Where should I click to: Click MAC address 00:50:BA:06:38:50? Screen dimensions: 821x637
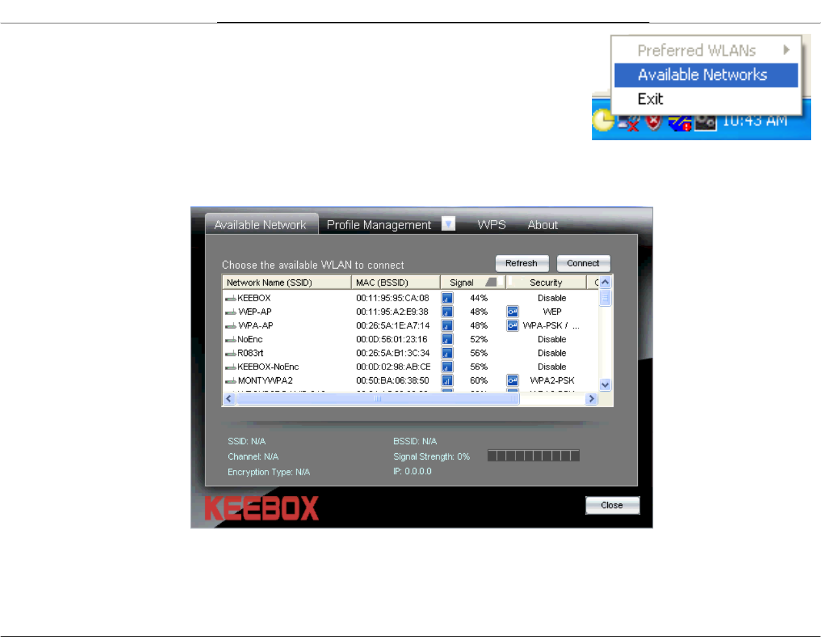[x=393, y=381]
